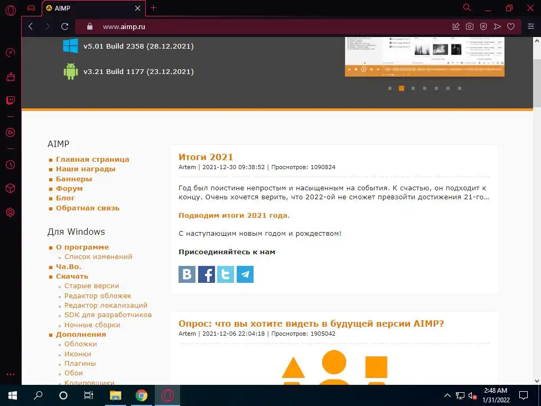Select the fifth screenshot slider dot
Screen dimensions: 541x406
[x=436, y=88]
